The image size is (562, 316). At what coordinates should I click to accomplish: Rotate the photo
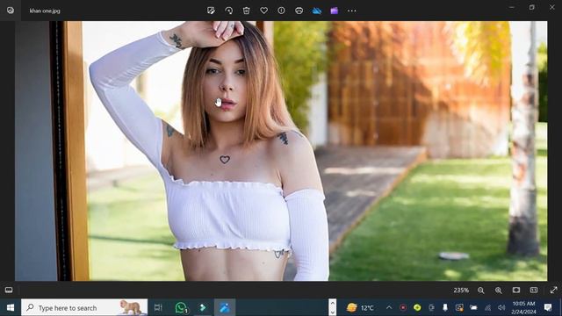coord(228,11)
